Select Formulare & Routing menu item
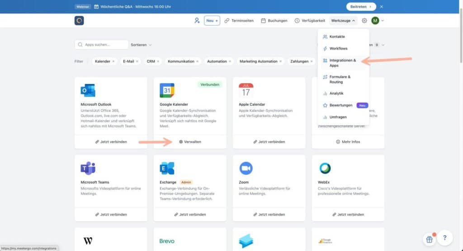 pyautogui.click(x=344, y=79)
